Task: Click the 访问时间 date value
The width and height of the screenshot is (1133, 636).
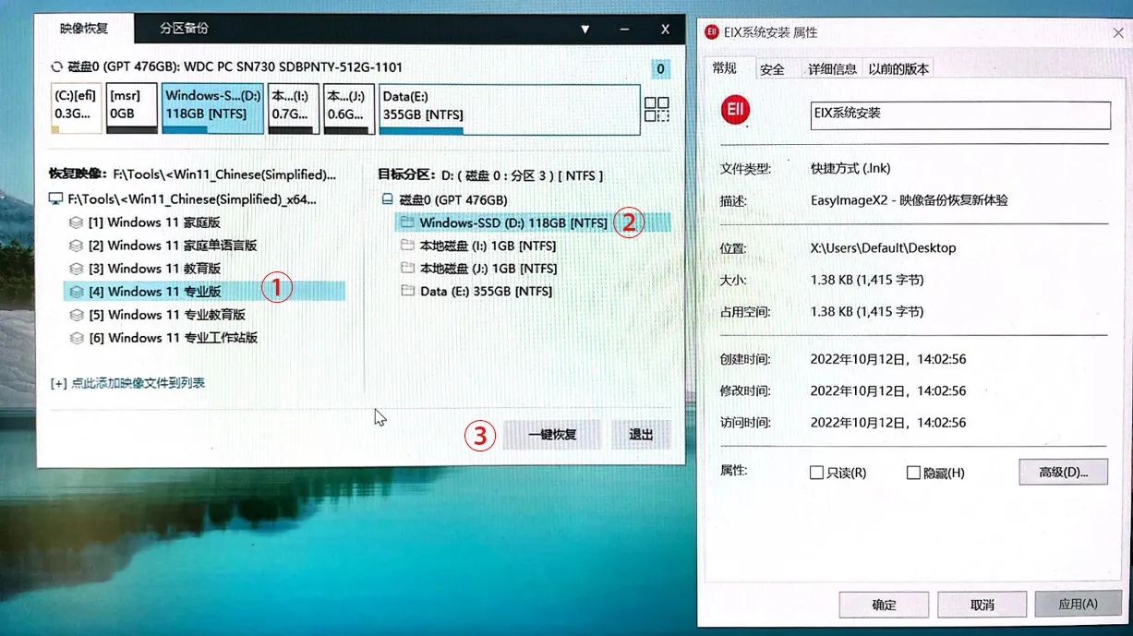Action: click(x=888, y=423)
